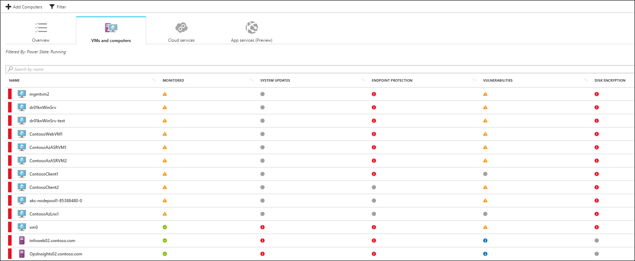Viewport: 635px width, 261px height.
Task: Click the infoweb02.contoso.com server icon
Action: click(x=22, y=240)
